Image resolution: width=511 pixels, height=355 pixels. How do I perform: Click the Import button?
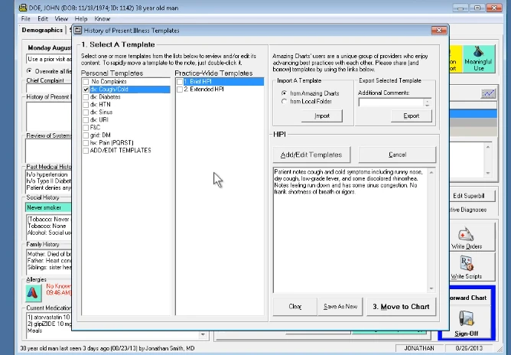pos(321,116)
